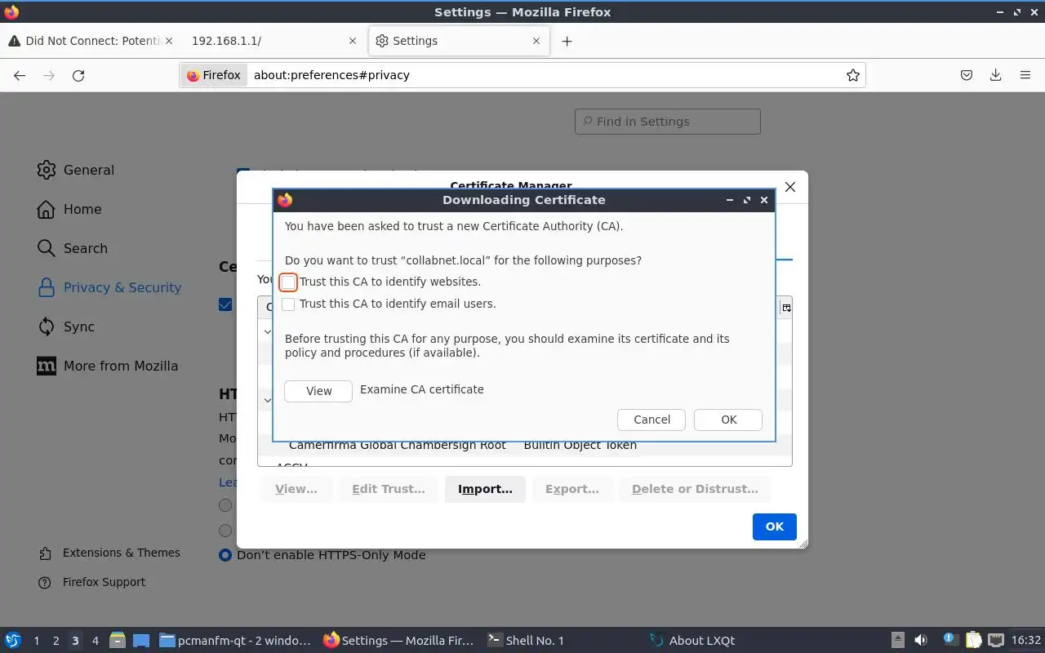Select the "Camerfirma Global Chambersign Root" certificate row

pos(524,446)
